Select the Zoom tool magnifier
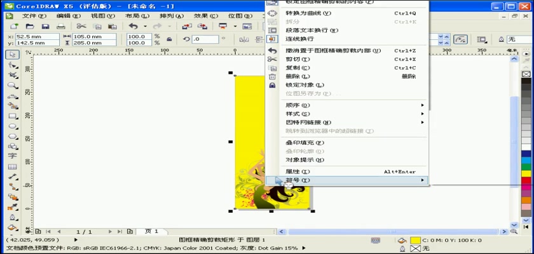The width and height of the screenshot is (534, 254). click(x=13, y=85)
